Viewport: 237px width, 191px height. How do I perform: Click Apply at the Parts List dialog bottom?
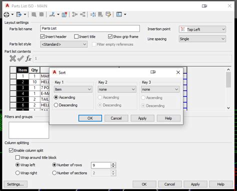pyautogui.click(x=195, y=184)
